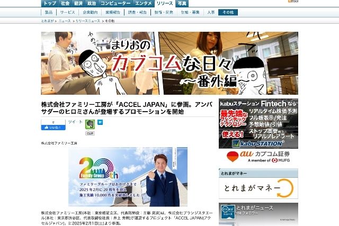Select the 企業動向 sub-category
The height and width of the screenshot is (226, 339).
pyautogui.click(x=91, y=12)
